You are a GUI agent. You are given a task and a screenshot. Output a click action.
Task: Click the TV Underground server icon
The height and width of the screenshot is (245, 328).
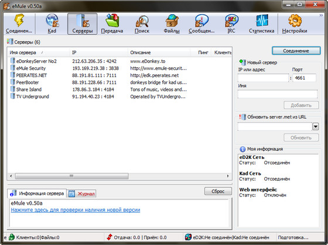tap(12, 96)
